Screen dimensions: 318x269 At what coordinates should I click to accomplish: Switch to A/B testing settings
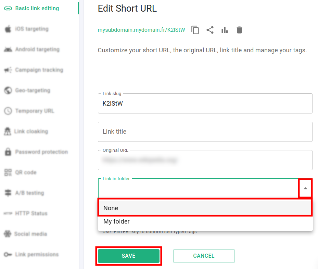29,193
